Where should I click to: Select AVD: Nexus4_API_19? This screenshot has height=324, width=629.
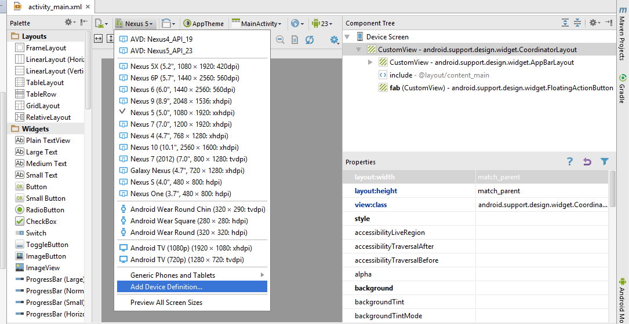[192, 39]
